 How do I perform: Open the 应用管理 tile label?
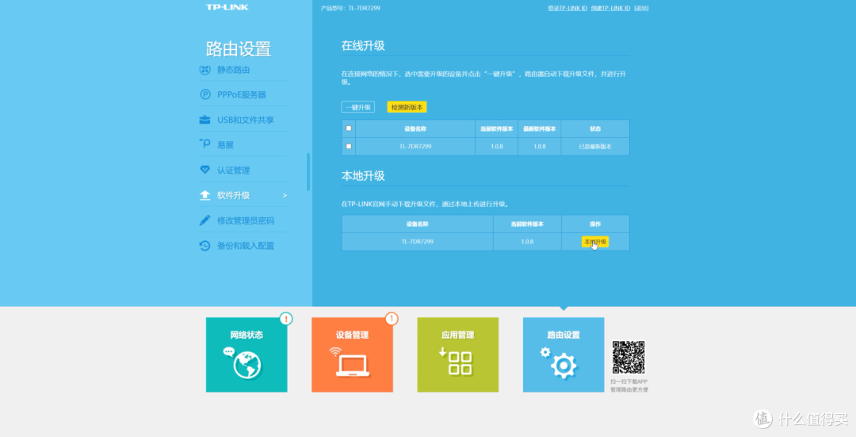[x=457, y=335]
